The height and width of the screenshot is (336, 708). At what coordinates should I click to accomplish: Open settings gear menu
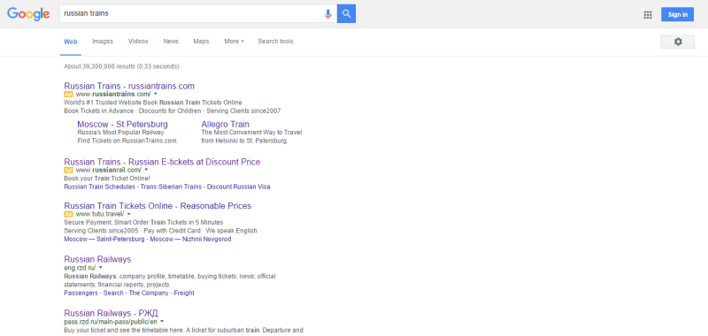[677, 42]
